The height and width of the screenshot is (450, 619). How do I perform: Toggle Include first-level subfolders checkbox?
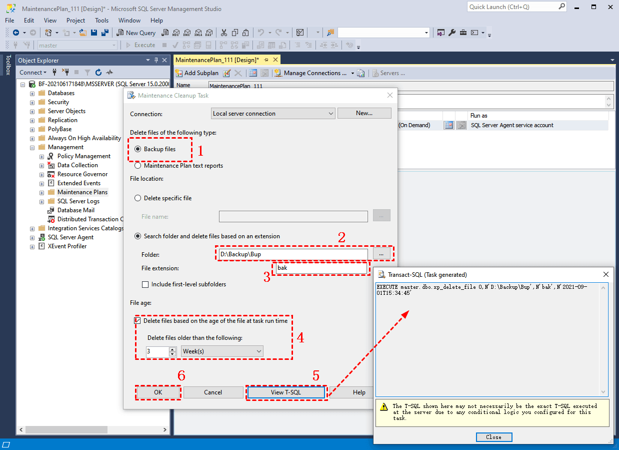[x=145, y=284]
